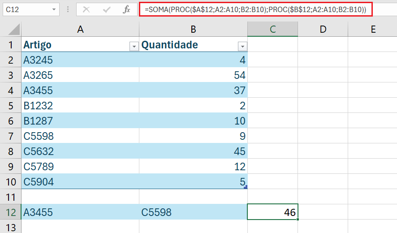Select column A header
Image resolution: width=397 pixels, height=233 pixels.
click(x=80, y=29)
